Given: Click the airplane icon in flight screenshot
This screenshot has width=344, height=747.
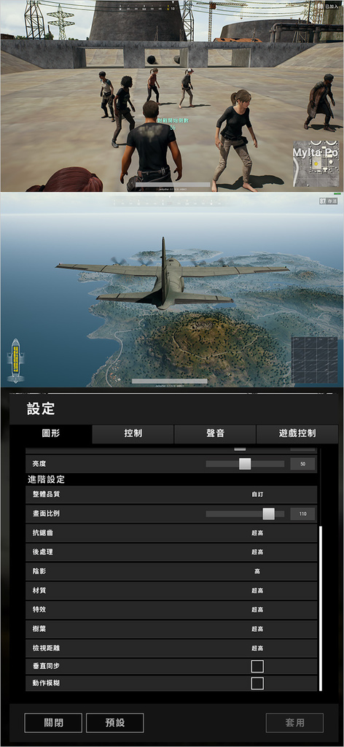Looking at the screenshot, I should pyautogui.click(x=15, y=360).
